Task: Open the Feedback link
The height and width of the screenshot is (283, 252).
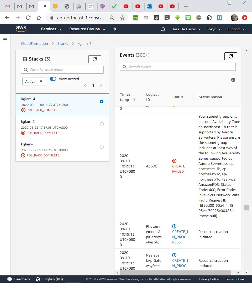Action: pos(19,279)
